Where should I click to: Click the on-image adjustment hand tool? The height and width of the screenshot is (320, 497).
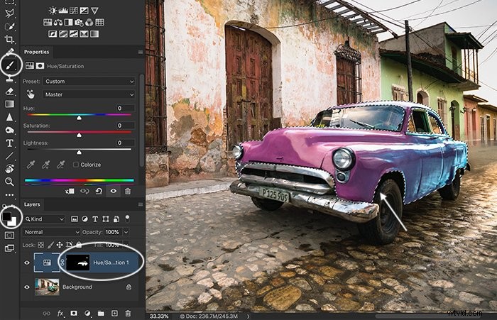click(31, 94)
